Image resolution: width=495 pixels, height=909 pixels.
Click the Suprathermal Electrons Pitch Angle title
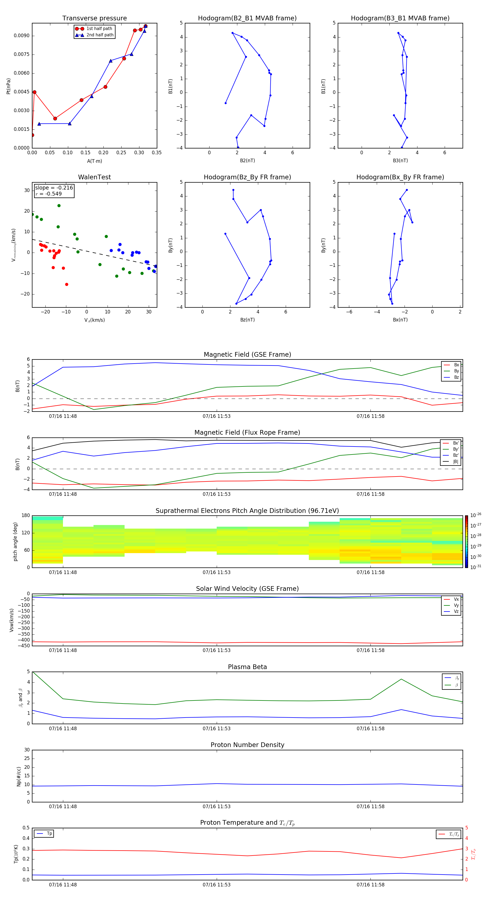pyautogui.click(x=247, y=511)
